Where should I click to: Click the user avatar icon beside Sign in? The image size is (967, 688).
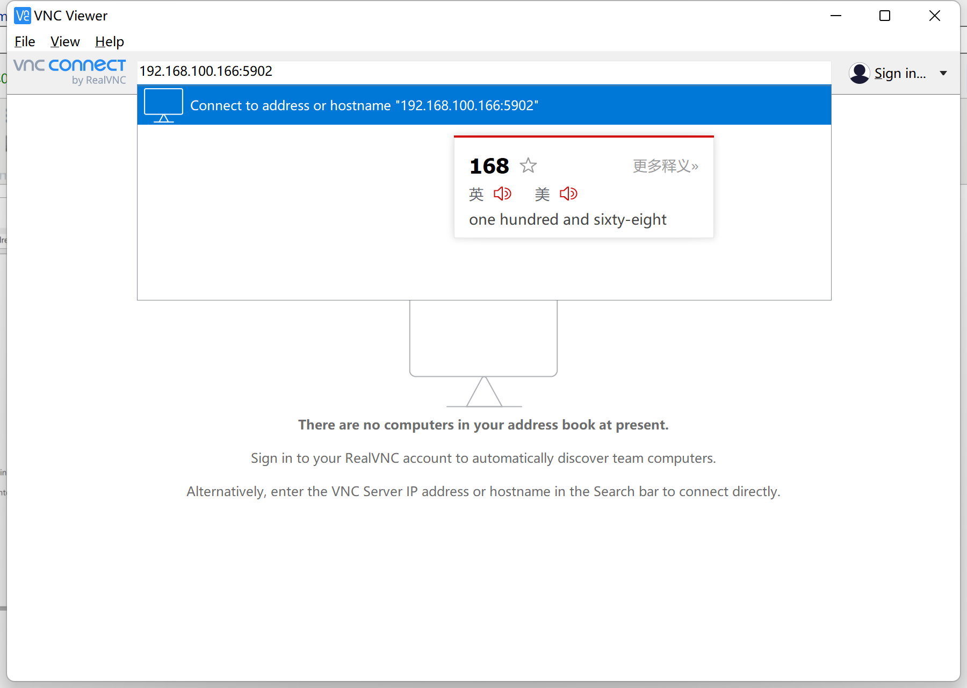(860, 73)
